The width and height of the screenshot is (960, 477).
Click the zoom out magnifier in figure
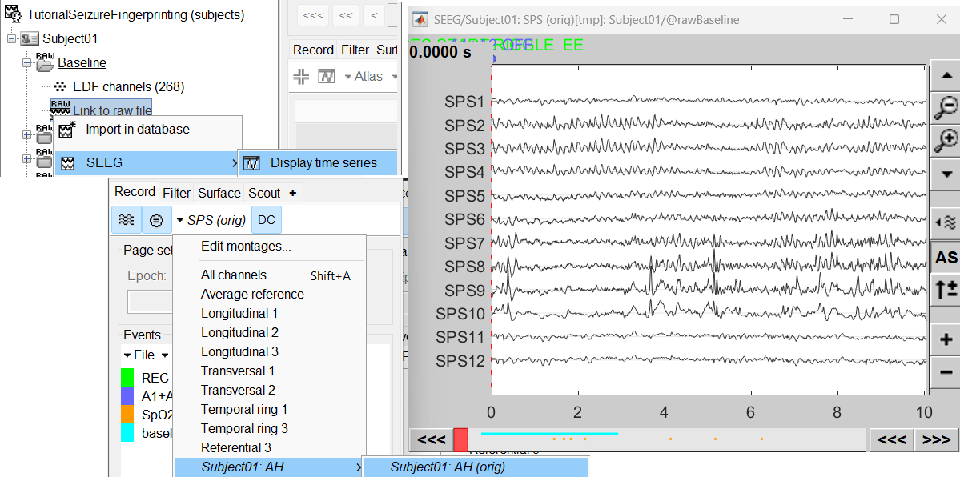[946, 107]
